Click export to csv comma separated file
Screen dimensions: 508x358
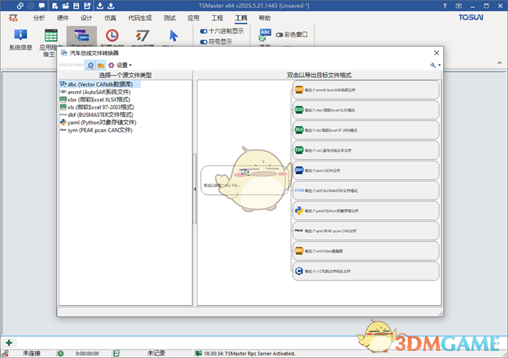[366, 150]
